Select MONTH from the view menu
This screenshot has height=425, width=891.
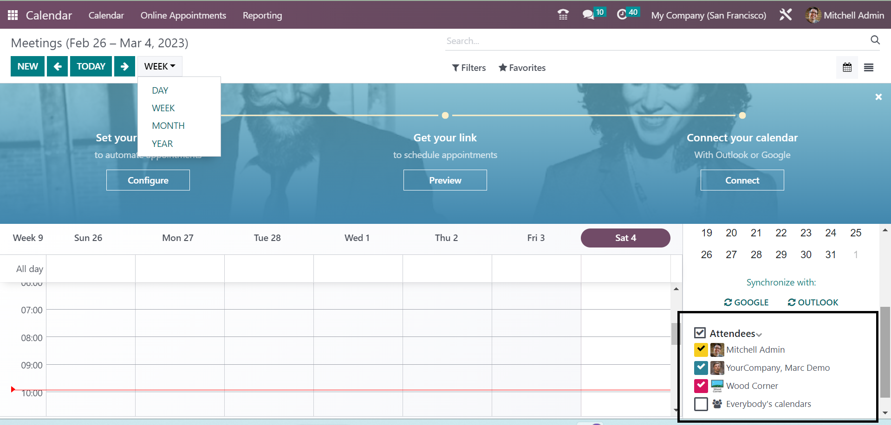[168, 126]
